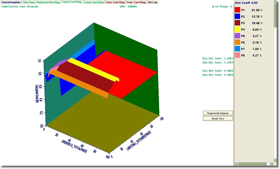Click the orange P6 plan swatch
Image resolution: width=280 pixels, height=169 pixels.
237,42
